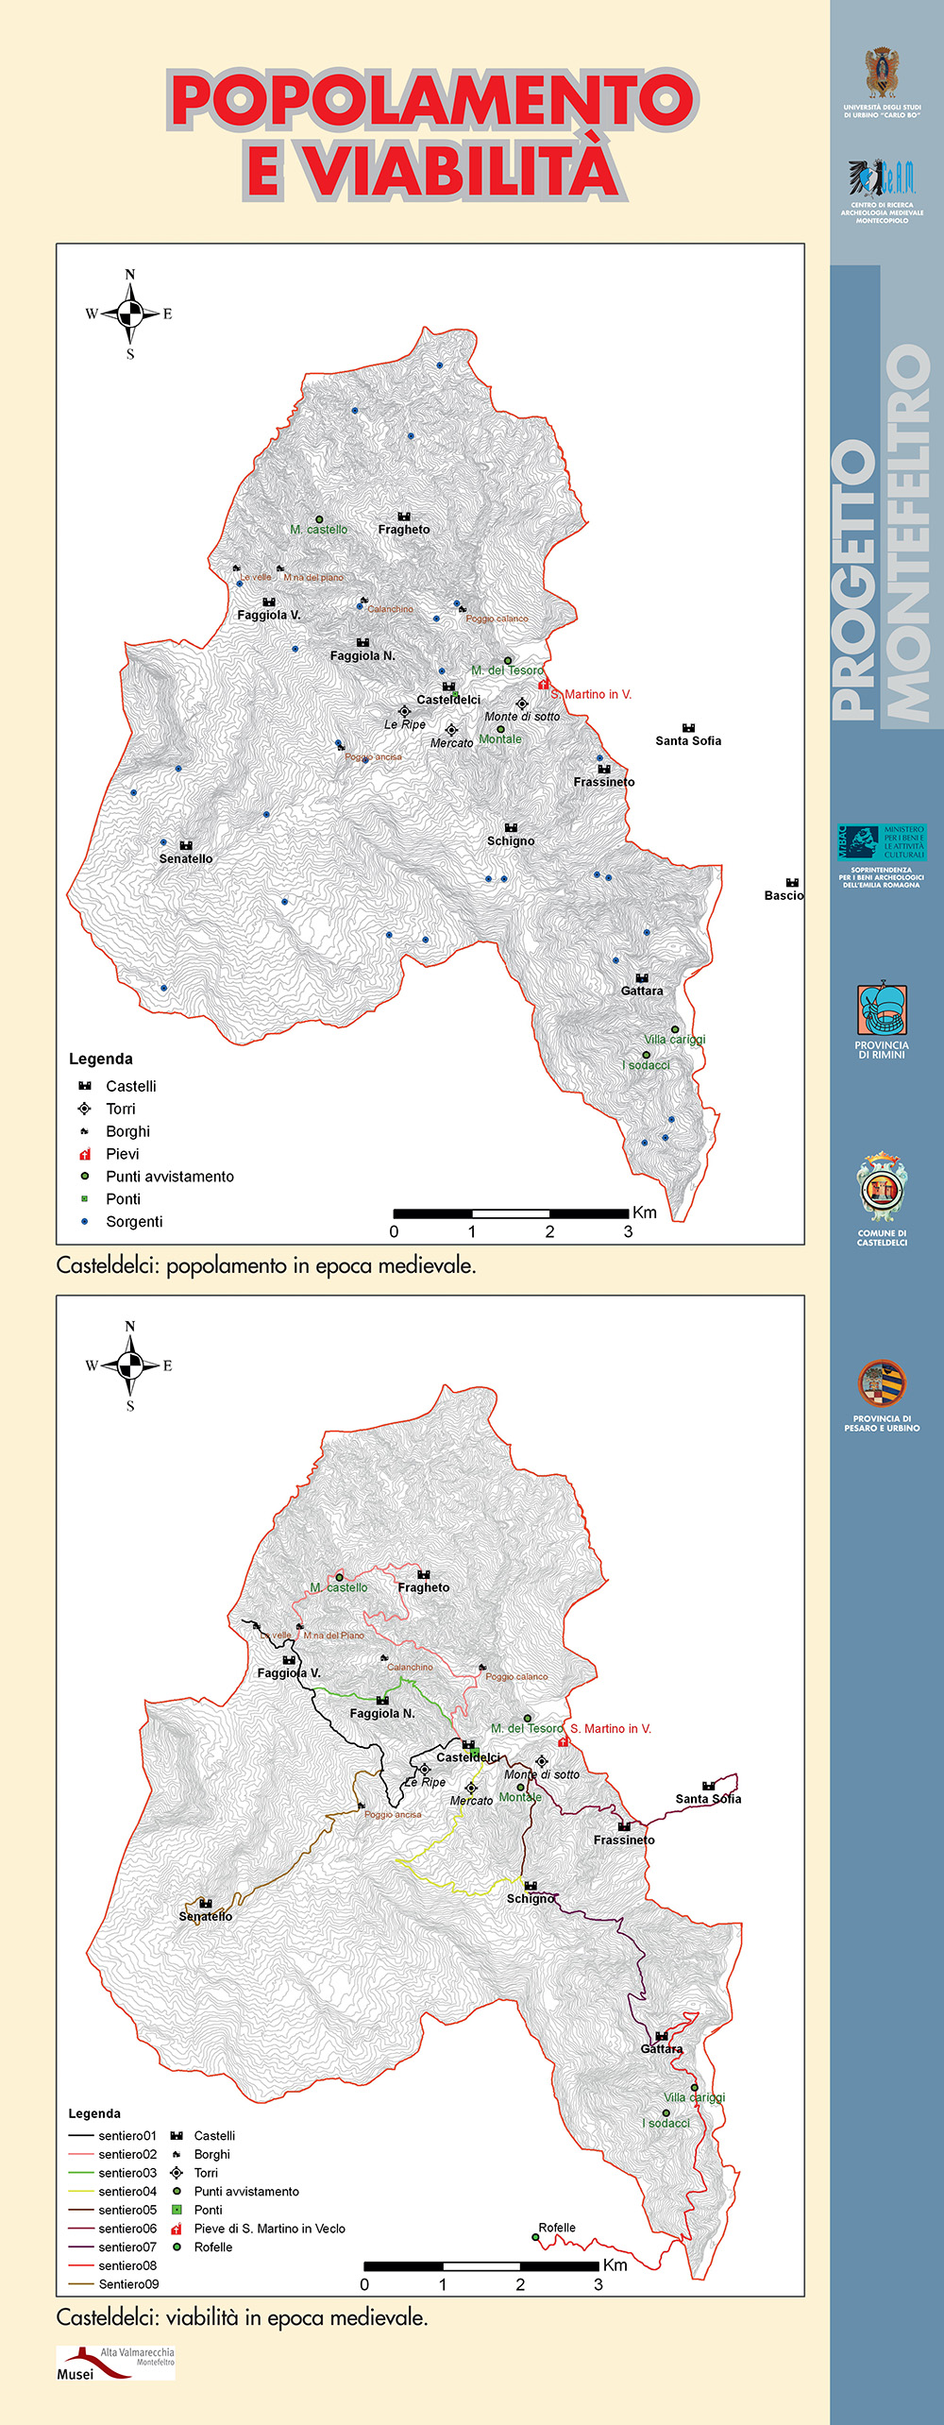Click the Comune di Casteldelci coat of arms
This screenshot has height=2425, width=944.
coord(882,1187)
